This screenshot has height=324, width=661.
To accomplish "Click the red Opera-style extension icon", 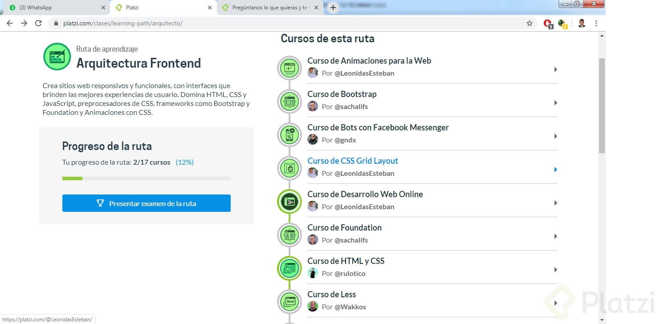I will pyautogui.click(x=549, y=24).
